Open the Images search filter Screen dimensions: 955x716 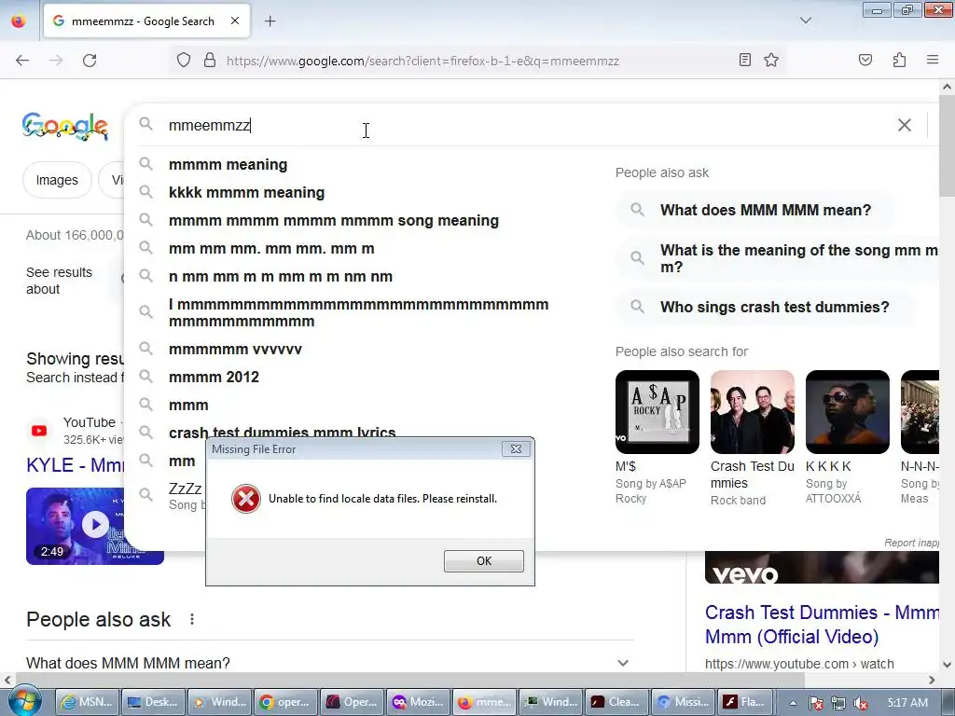[x=57, y=180]
